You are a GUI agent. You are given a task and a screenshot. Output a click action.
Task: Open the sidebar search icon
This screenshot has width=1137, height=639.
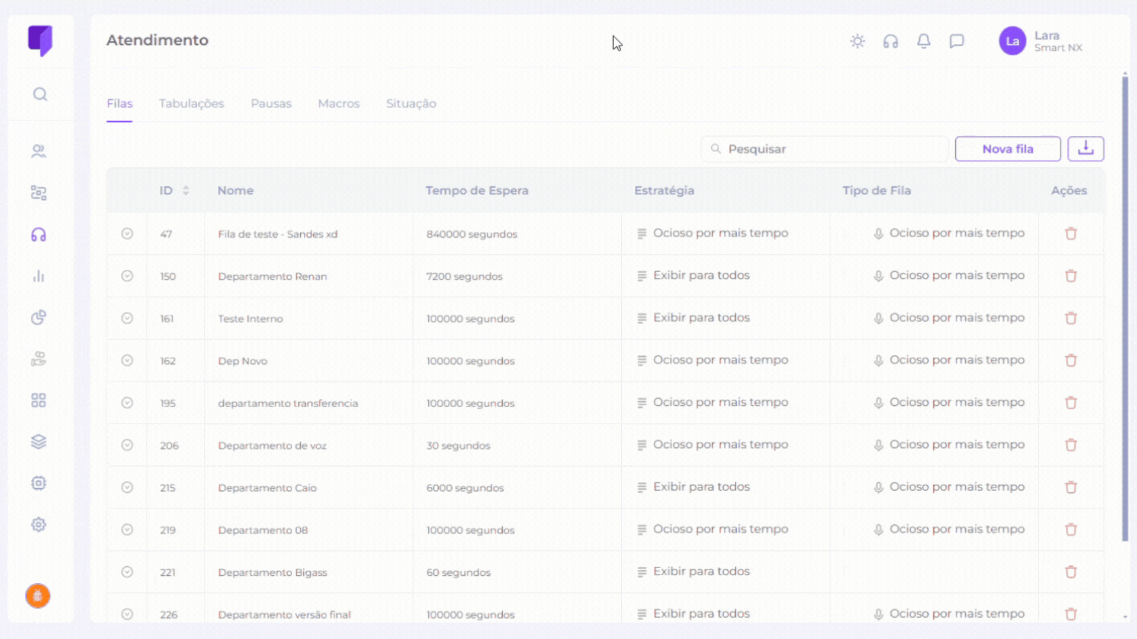(x=40, y=94)
